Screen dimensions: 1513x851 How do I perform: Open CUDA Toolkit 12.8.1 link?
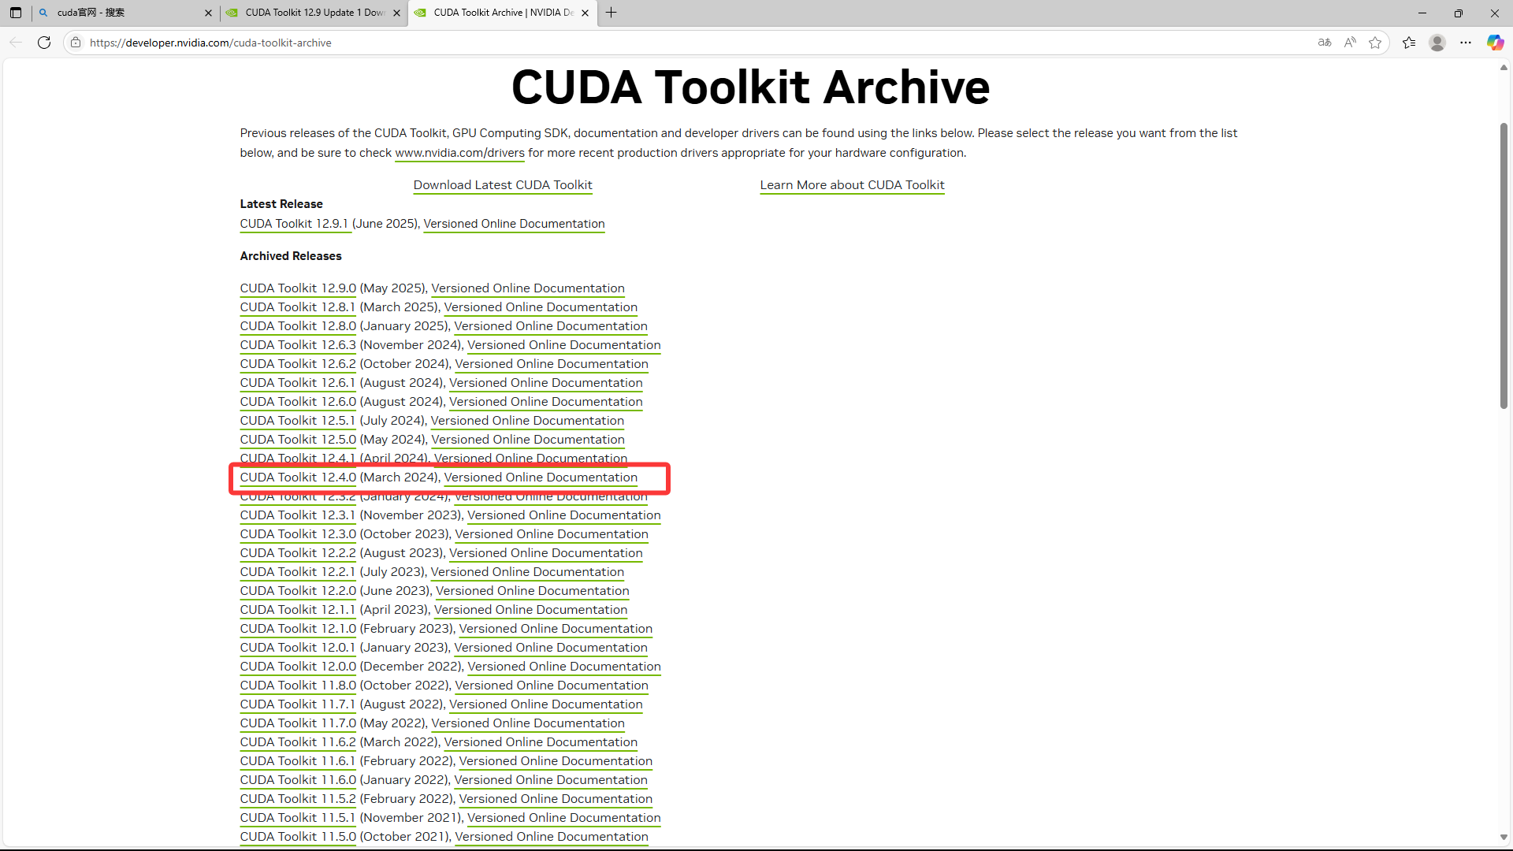298,307
